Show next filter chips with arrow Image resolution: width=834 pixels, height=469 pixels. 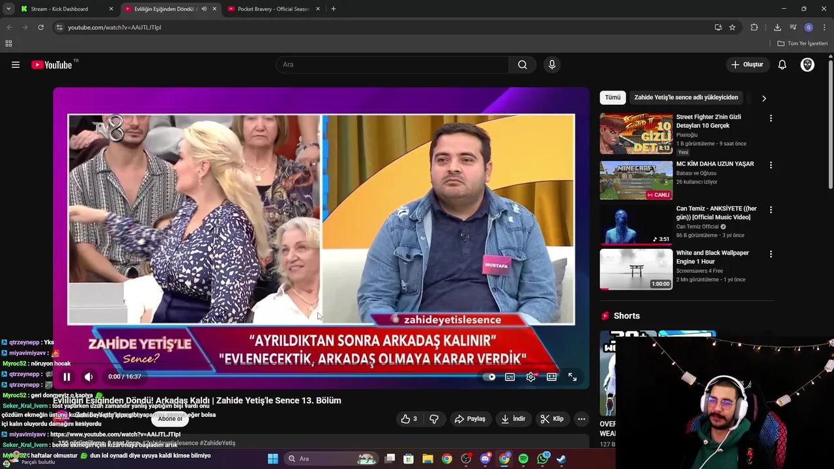tap(764, 98)
